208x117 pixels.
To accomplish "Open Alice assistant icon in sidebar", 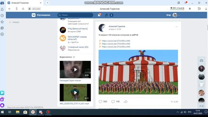I will [2, 105].
